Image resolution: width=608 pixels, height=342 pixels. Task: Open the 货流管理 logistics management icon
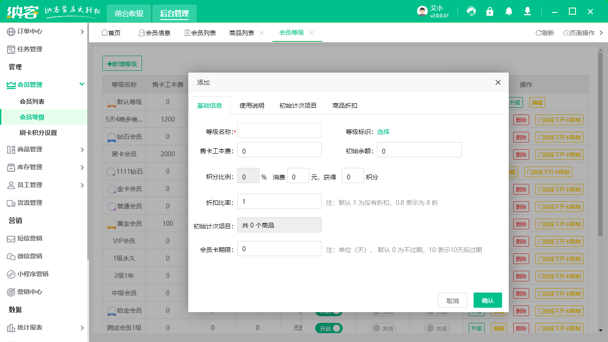[x=11, y=202]
